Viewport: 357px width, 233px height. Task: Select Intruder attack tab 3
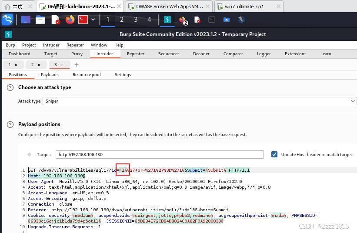pyautogui.click(x=56, y=65)
